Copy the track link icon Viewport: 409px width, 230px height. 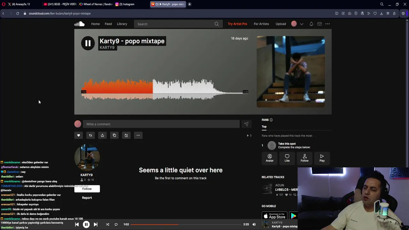[x=114, y=135]
